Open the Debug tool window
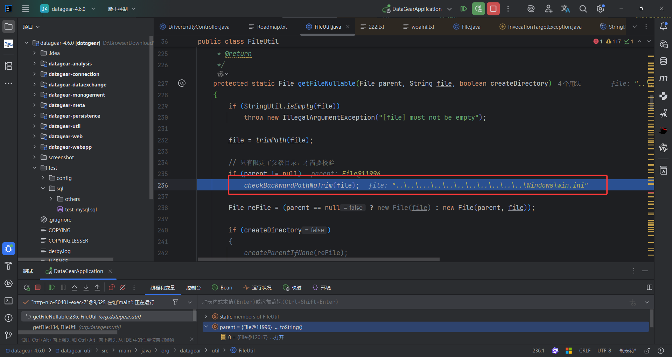The image size is (672, 357). coord(9,249)
